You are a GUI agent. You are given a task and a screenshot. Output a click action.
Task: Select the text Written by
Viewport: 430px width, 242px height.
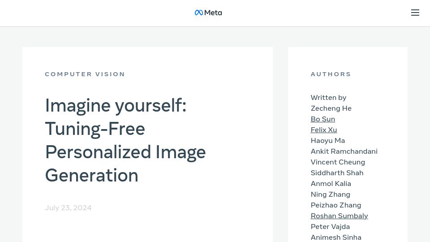pyautogui.click(x=328, y=98)
